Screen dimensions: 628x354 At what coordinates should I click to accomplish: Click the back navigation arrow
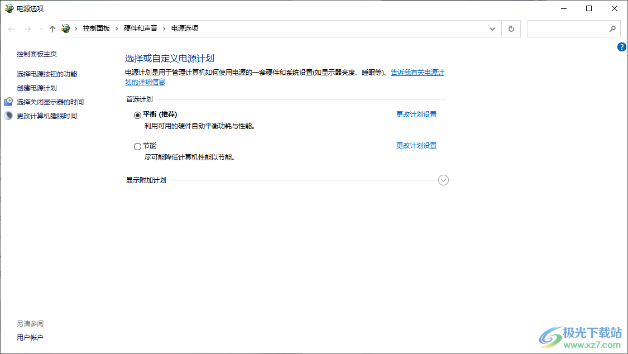click(x=11, y=28)
